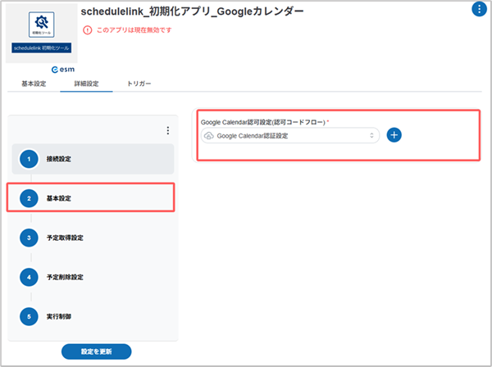Click the dropdown arrows in the authorization selector

371,136
